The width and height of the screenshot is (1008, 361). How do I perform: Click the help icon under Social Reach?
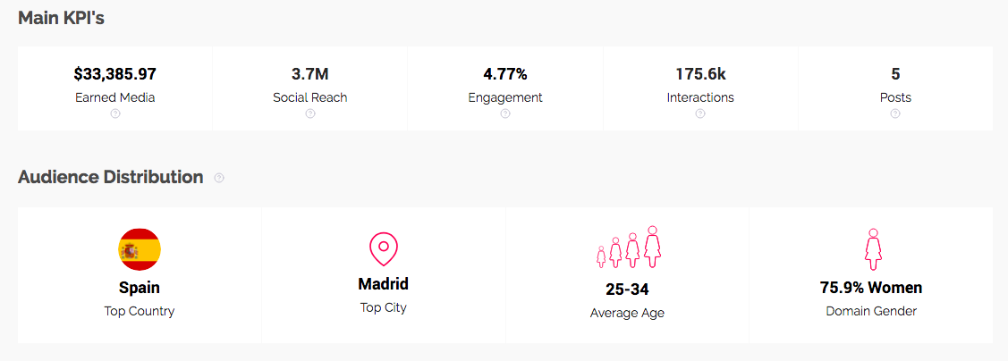pos(309,113)
